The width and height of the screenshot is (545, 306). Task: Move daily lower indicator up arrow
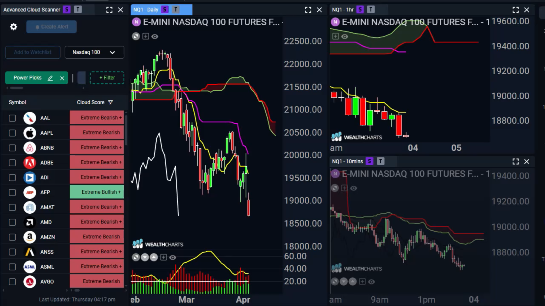tap(154, 257)
